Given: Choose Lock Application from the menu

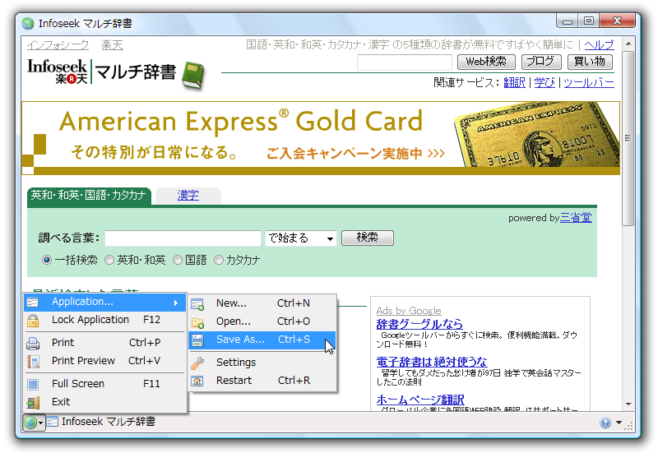Looking at the screenshot, I should pos(105,320).
